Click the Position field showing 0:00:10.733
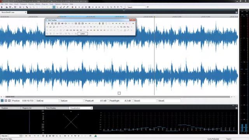 (23, 101)
